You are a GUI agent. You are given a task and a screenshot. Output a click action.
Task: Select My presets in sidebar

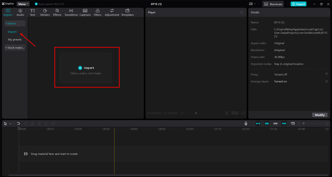coord(15,39)
